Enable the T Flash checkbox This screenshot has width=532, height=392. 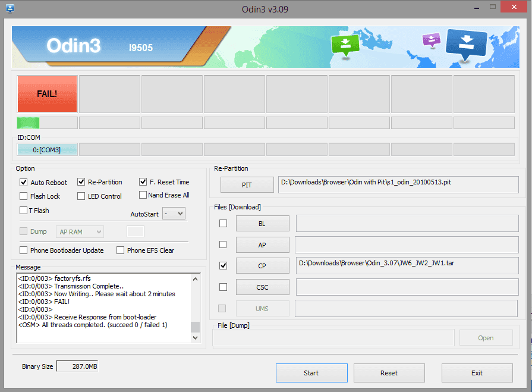point(23,211)
